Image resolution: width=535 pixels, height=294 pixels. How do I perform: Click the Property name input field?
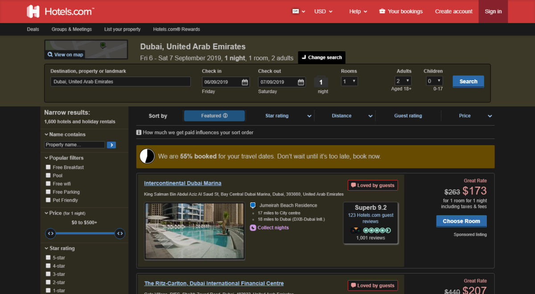click(x=74, y=145)
